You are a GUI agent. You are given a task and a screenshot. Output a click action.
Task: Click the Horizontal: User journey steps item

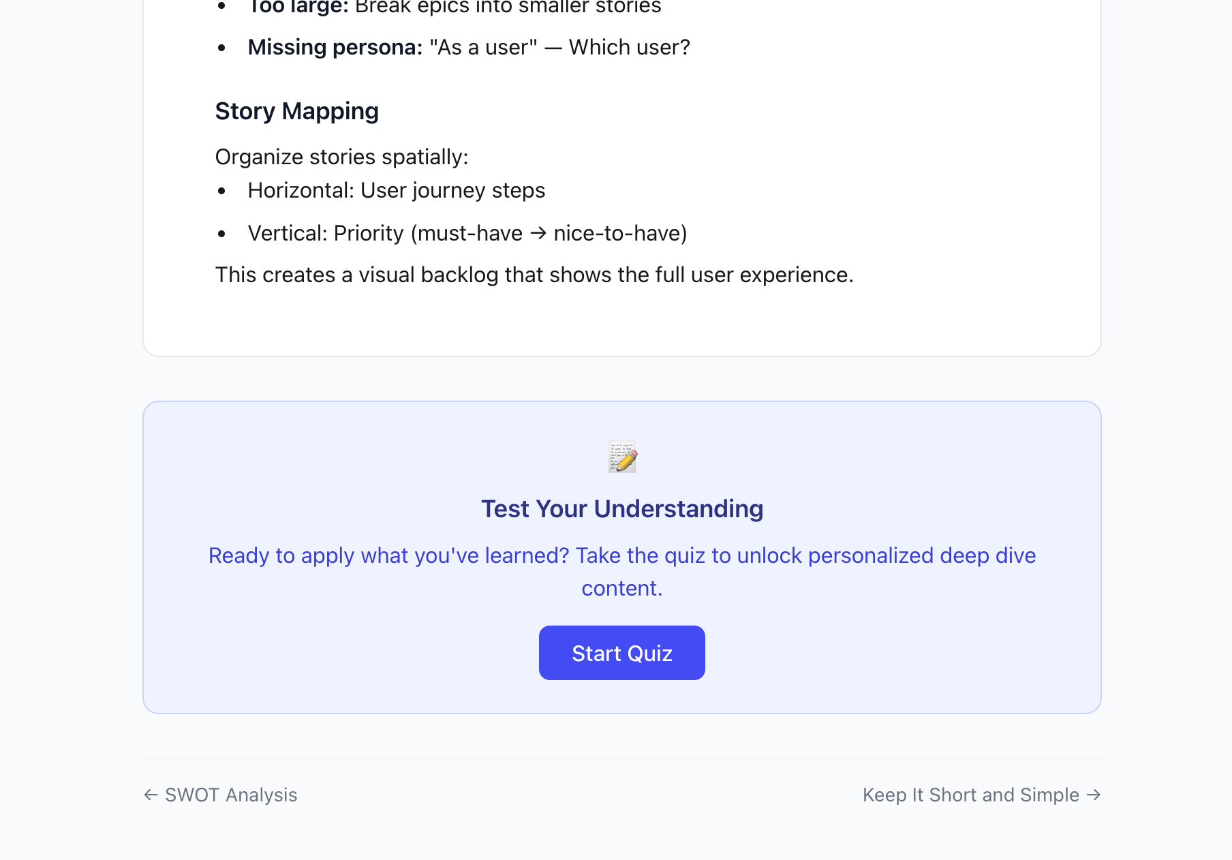click(396, 191)
